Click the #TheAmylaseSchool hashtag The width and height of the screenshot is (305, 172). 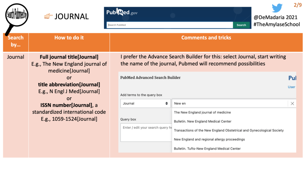pos(277,24)
